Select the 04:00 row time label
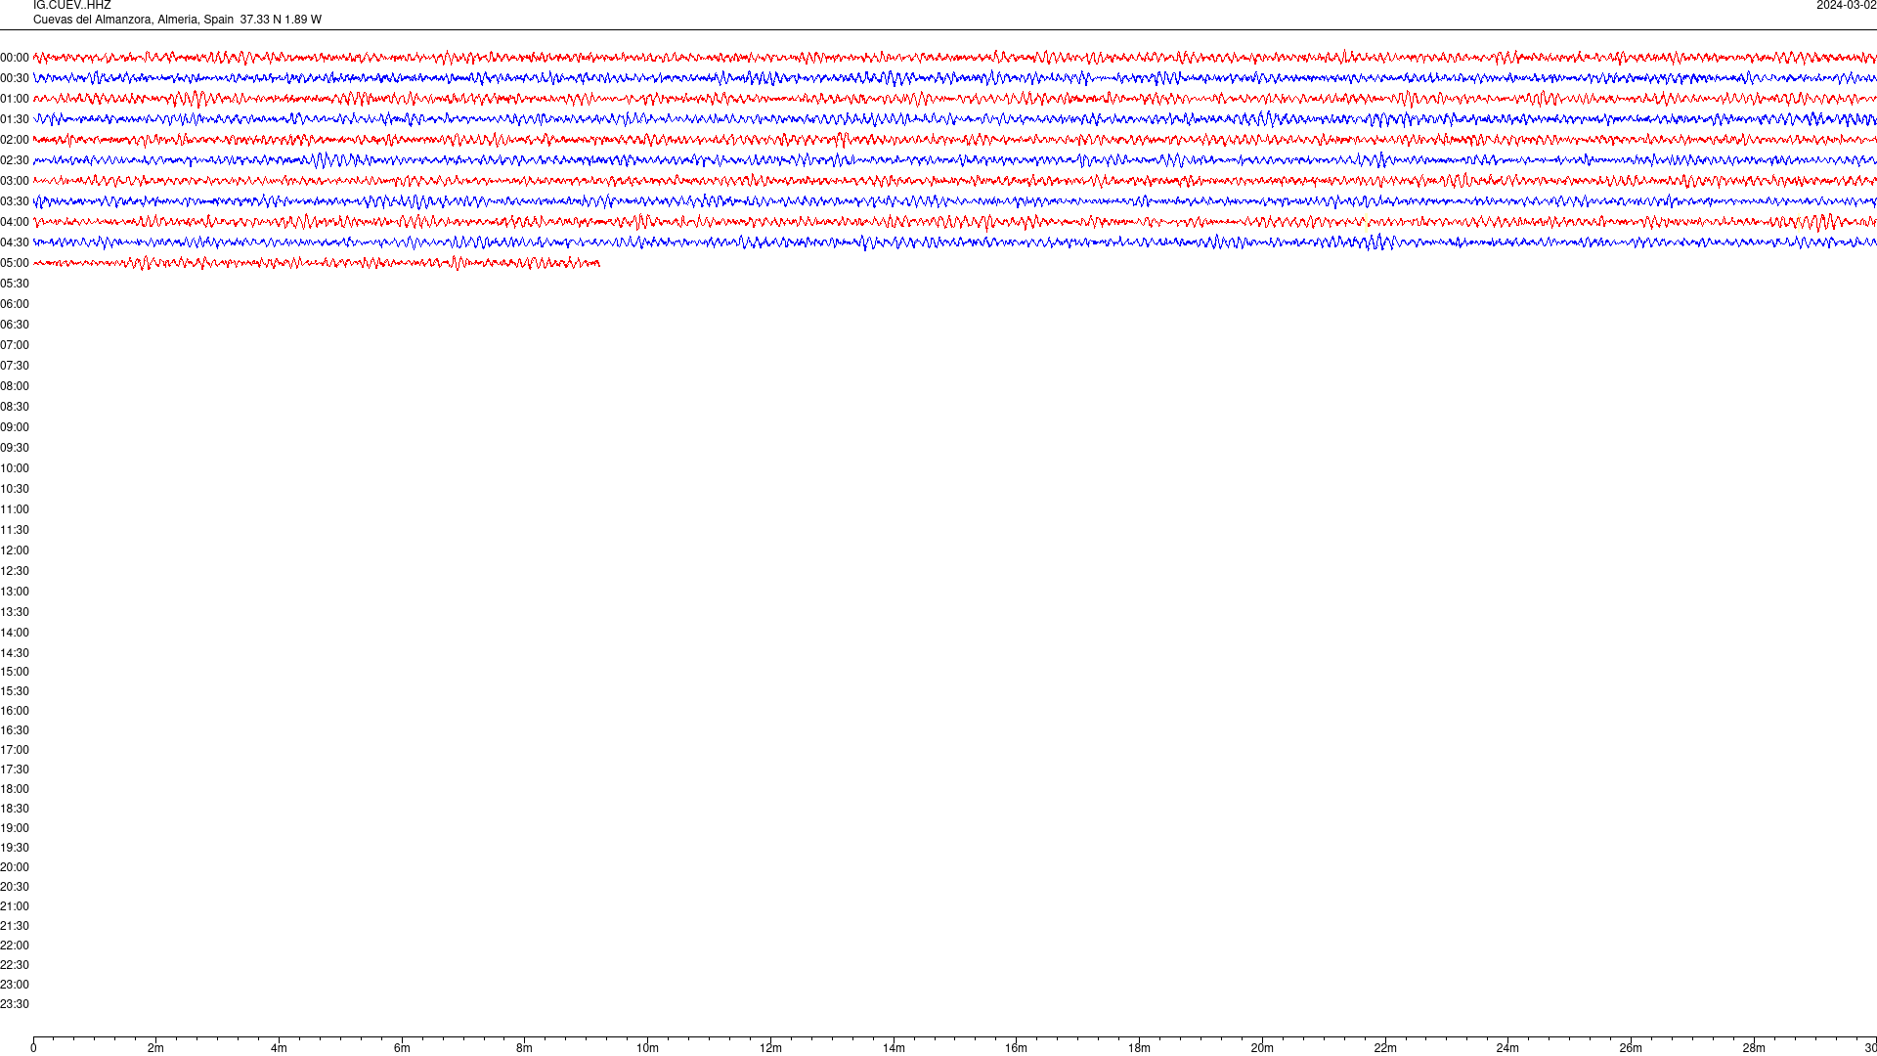The width and height of the screenshot is (1877, 1056). (15, 222)
